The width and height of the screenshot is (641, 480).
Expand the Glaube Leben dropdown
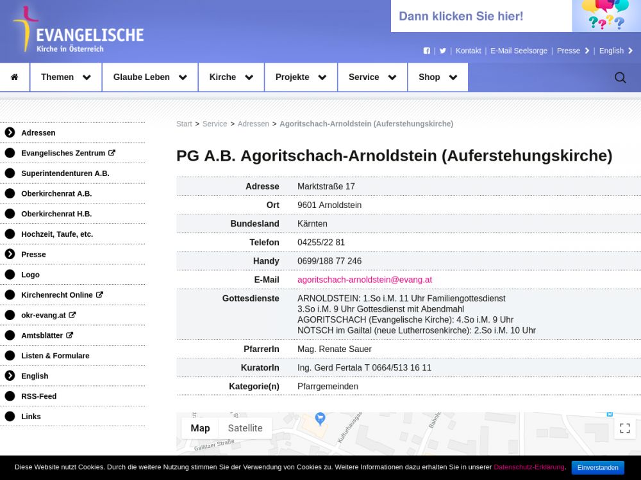[149, 77]
